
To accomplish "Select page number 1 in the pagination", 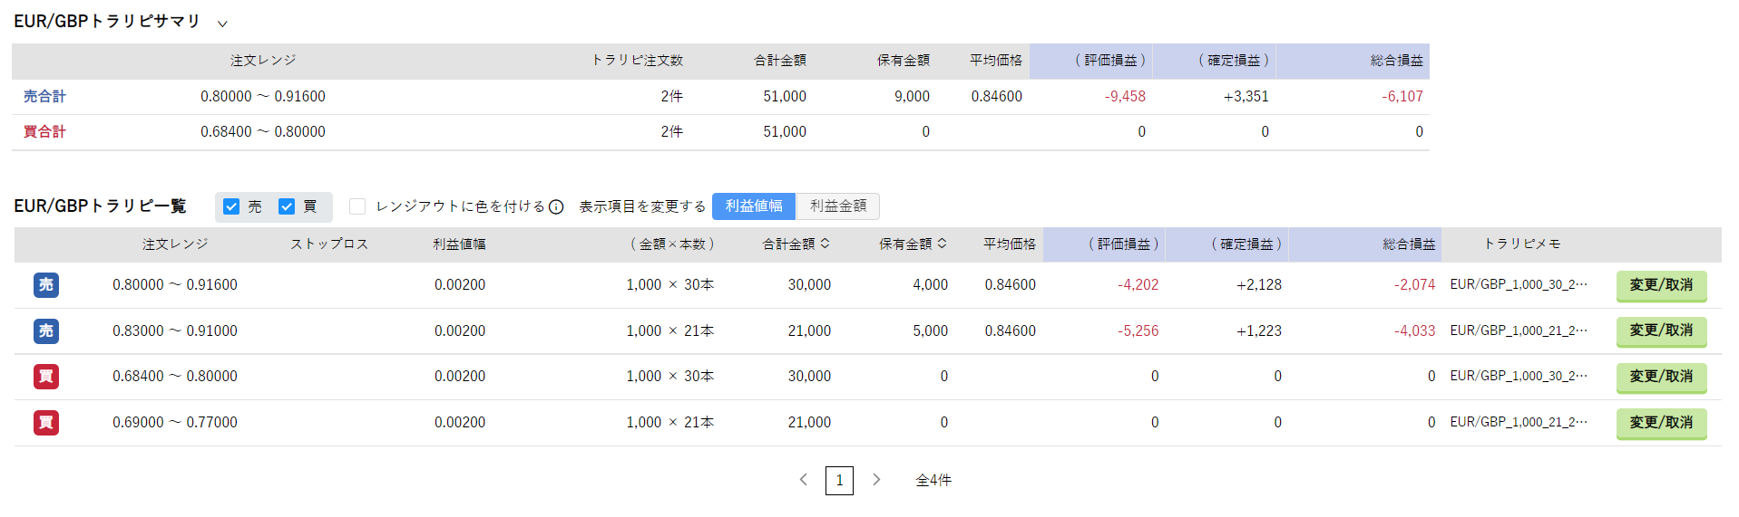I will (x=839, y=480).
